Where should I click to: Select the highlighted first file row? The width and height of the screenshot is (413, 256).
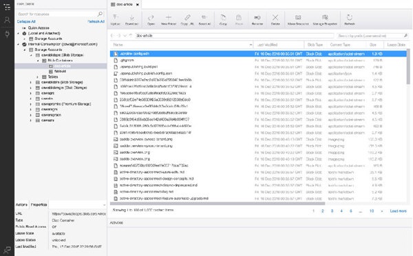[258, 54]
